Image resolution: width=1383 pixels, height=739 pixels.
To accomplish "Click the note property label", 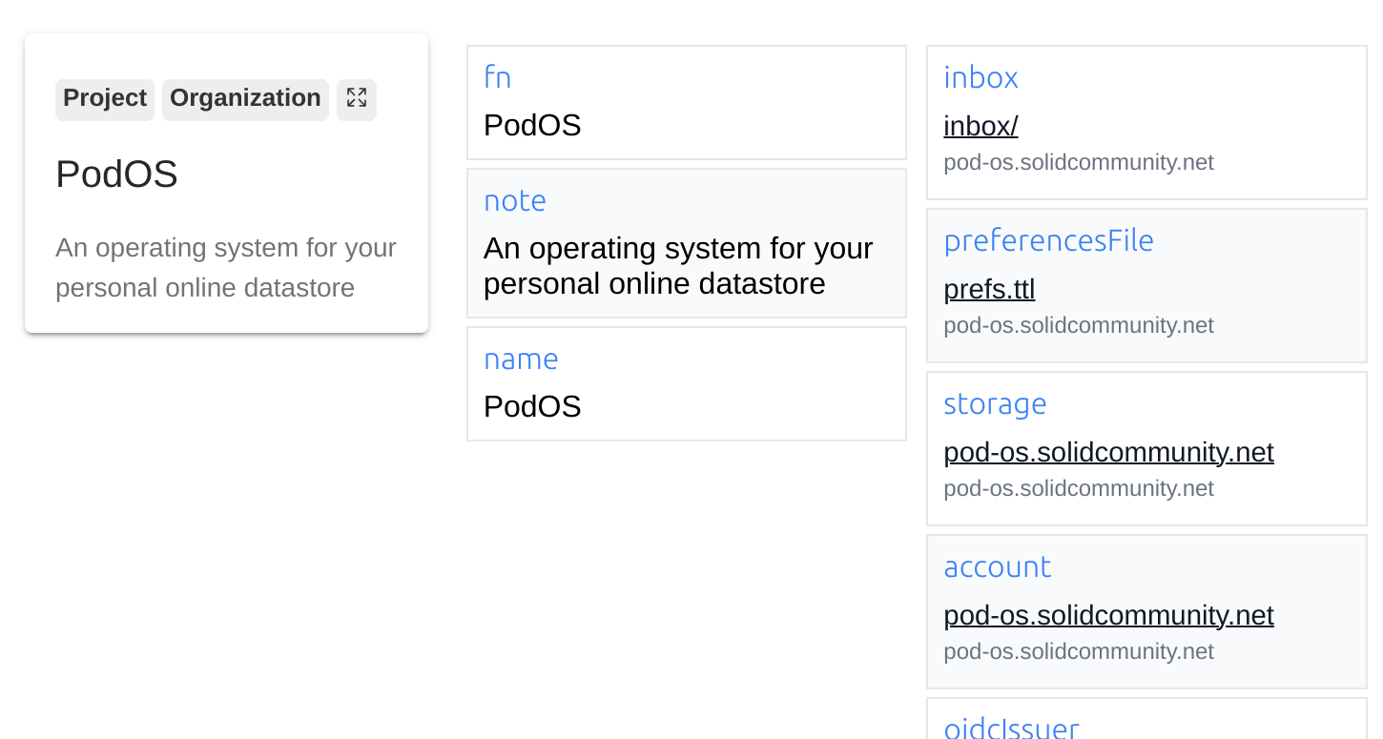I will (x=515, y=201).
